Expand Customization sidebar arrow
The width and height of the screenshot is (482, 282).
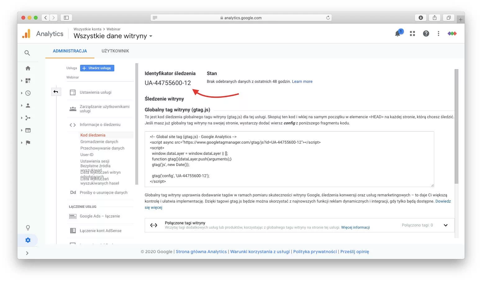22,81
